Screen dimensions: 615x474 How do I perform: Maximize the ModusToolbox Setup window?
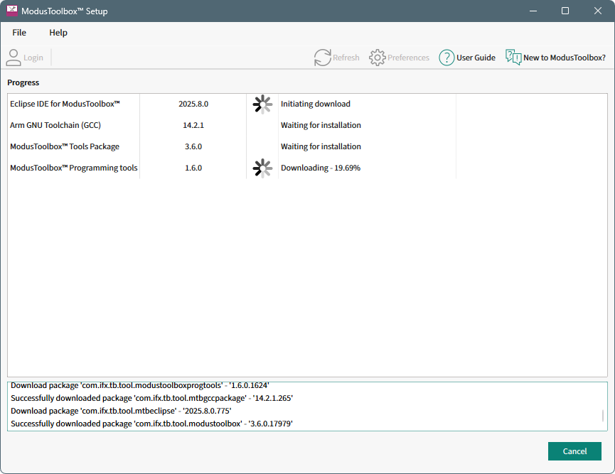(565, 11)
